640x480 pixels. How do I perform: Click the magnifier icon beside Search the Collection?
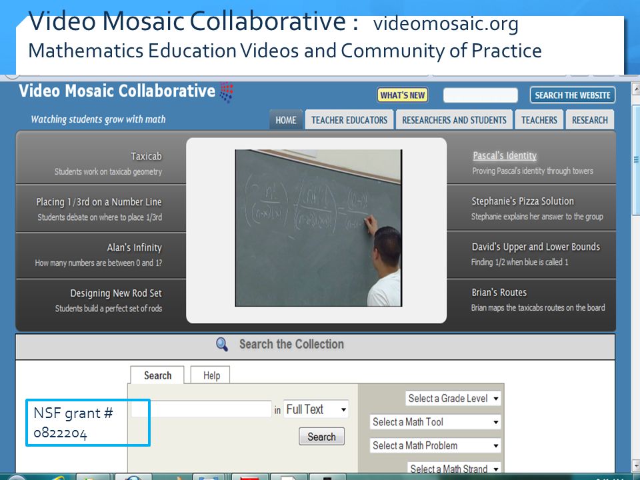(x=222, y=345)
